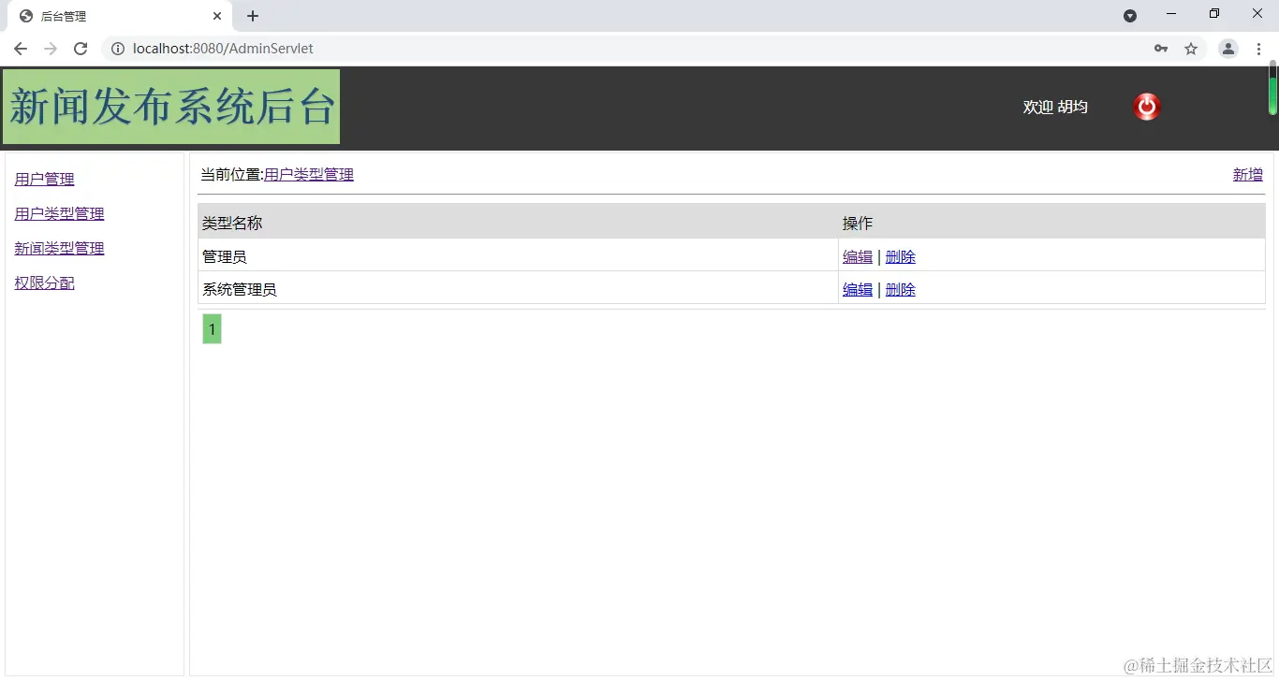This screenshot has width=1279, height=681.
Task: Select the 后台管理 browser tab
Action: pos(120,16)
